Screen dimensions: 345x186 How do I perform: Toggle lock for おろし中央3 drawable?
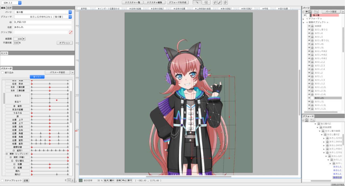tap(312, 51)
